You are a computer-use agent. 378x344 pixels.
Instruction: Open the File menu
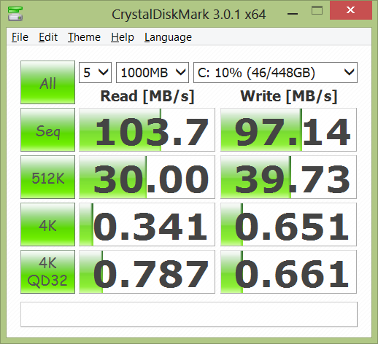pos(20,37)
